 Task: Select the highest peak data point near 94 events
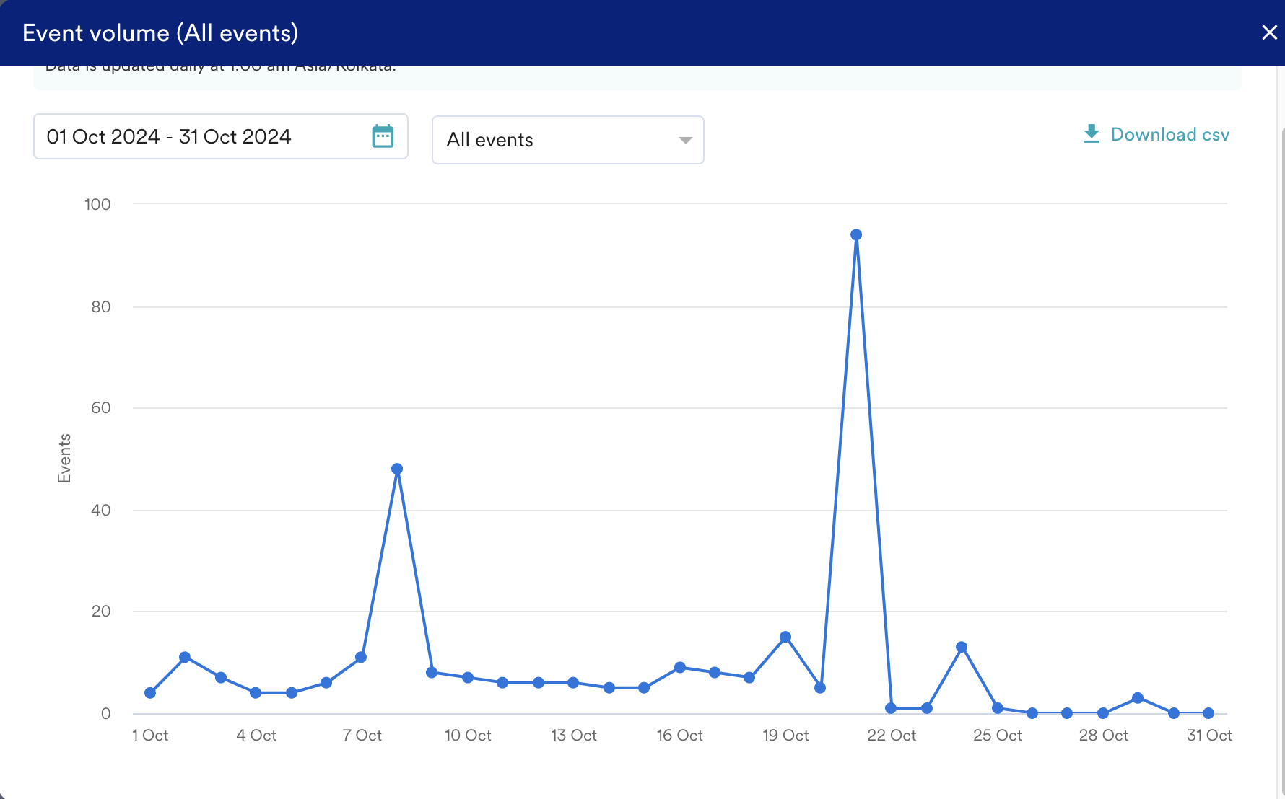pyautogui.click(x=856, y=235)
